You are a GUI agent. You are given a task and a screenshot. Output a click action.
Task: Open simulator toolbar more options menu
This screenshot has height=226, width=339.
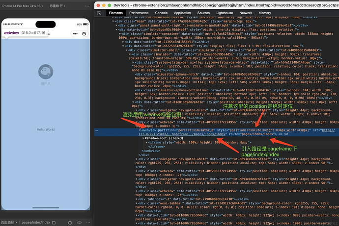click(x=87, y=6)
